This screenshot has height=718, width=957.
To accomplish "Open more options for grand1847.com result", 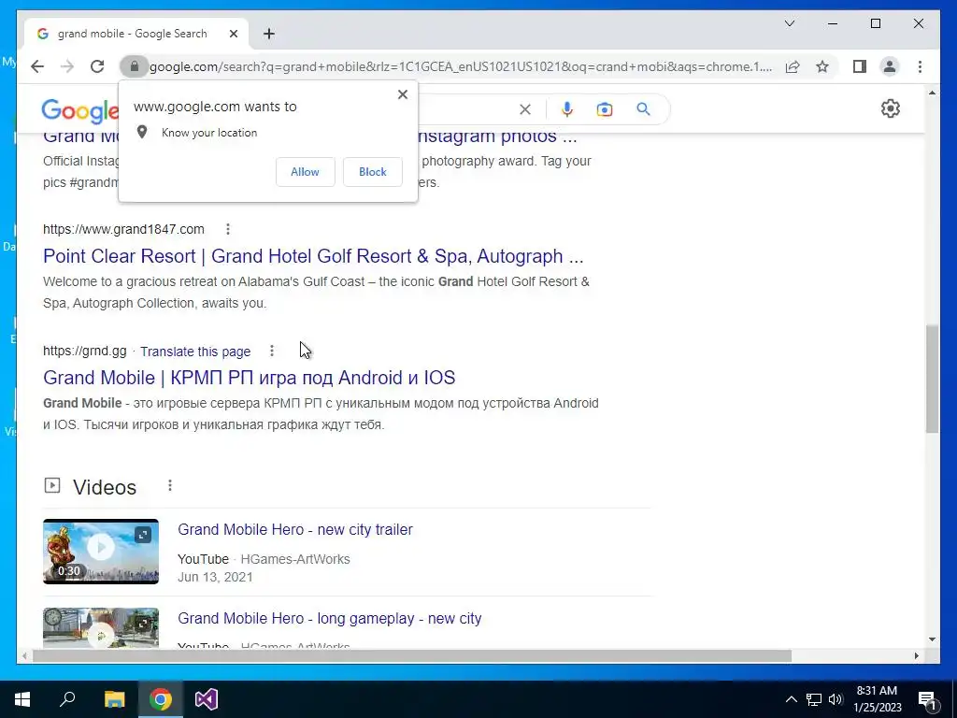I will [228, 229].
